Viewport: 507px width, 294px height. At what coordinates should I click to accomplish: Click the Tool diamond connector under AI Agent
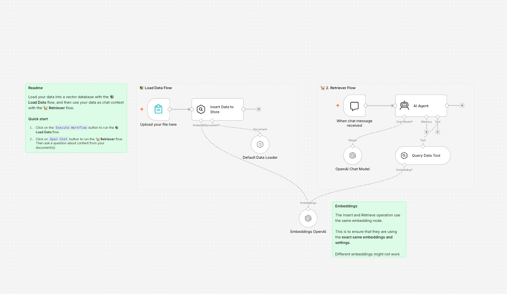pos(437,117)
